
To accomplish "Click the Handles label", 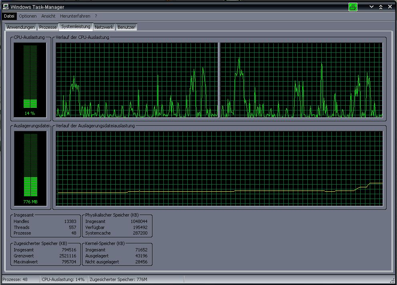I will pos(21,221).
